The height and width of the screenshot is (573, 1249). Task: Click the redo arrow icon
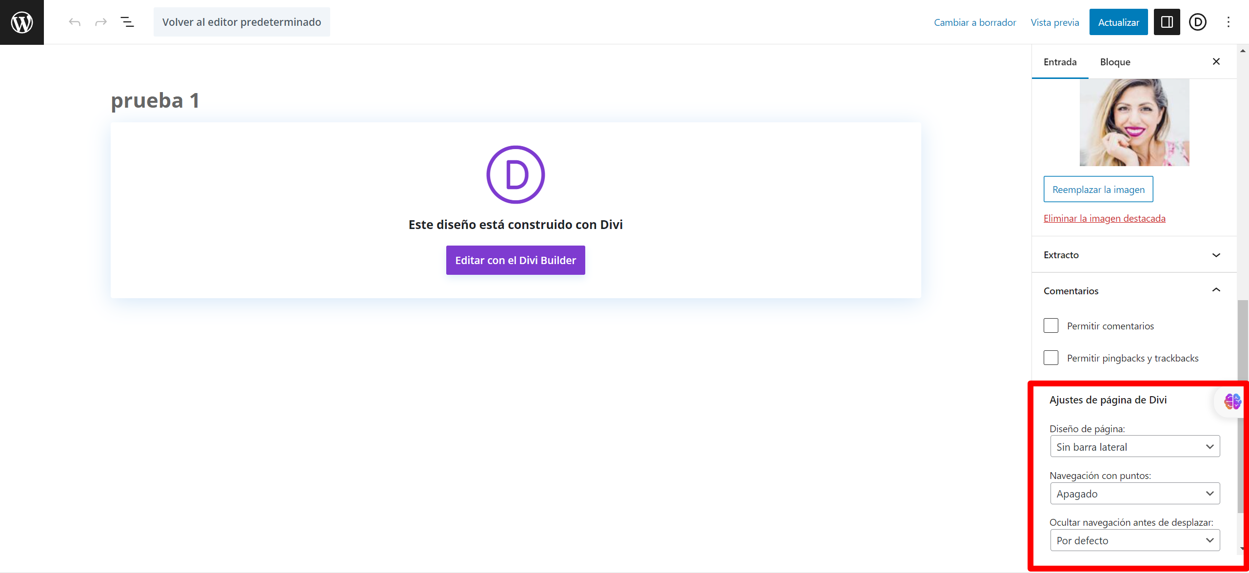101,22
